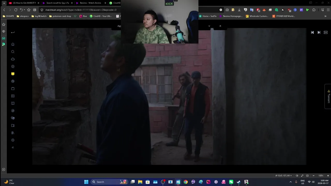The width and height of the screenshot is (331, 186).
Task: Toggle fullscreen from the status bar
Action: click(302, 176)
